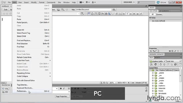Toggle the :l link state style
This screenshot has height=103, width=183.
(x=127, y=14)
